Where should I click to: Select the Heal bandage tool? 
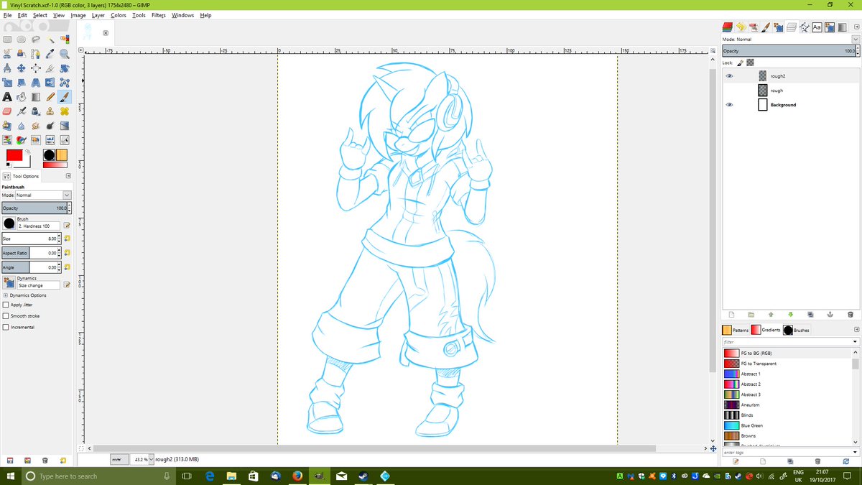[x=64, y=111]
